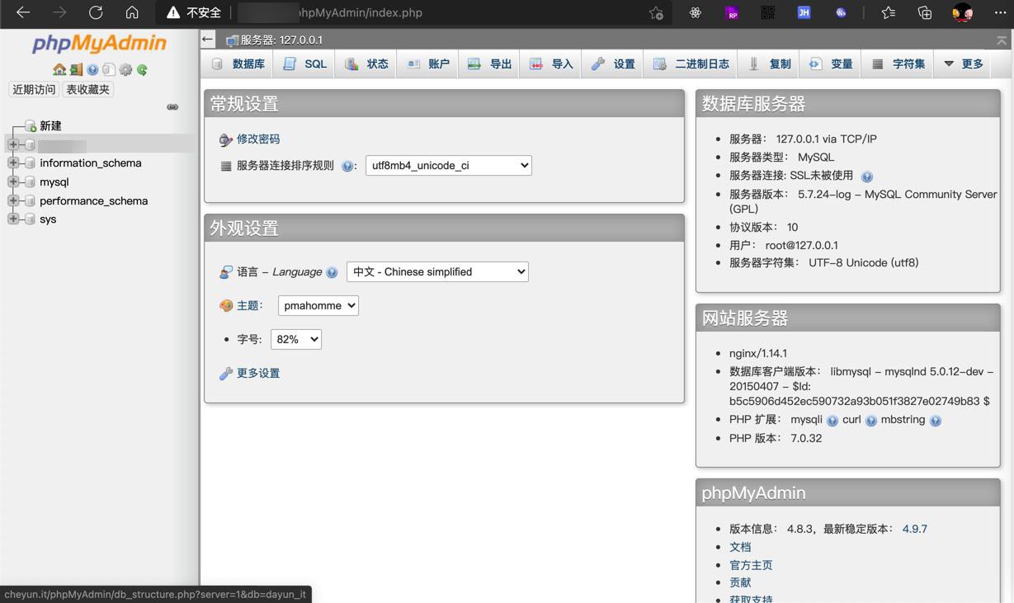Viewport: 1014px width, 603px height.
Task: Open help icon next to mysqli extension
Action: point(832,421)
